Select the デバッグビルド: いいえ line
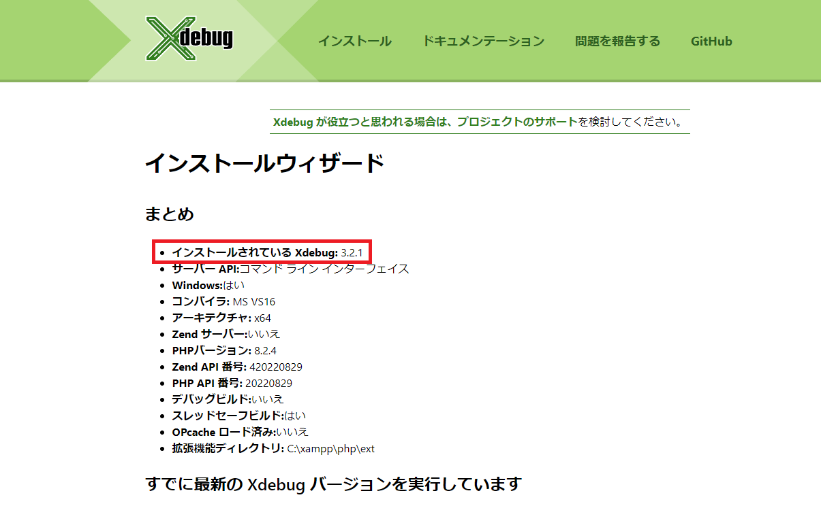Image resolution: width=821 pixels, height=506 pixels. (x=228, y=399)
